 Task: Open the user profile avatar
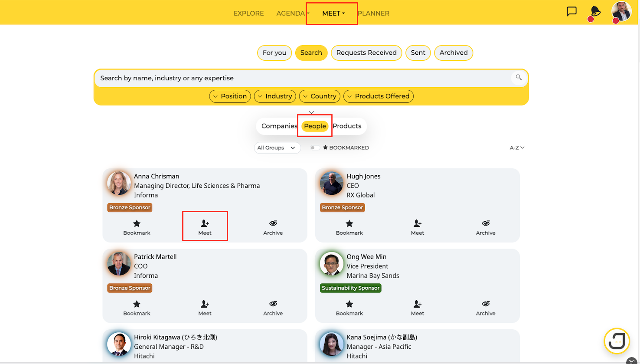point(621,12)
